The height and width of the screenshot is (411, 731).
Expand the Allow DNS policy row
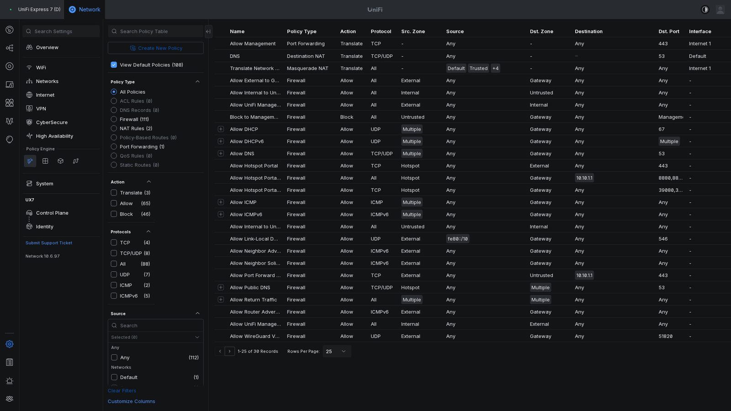coord(221,153)
